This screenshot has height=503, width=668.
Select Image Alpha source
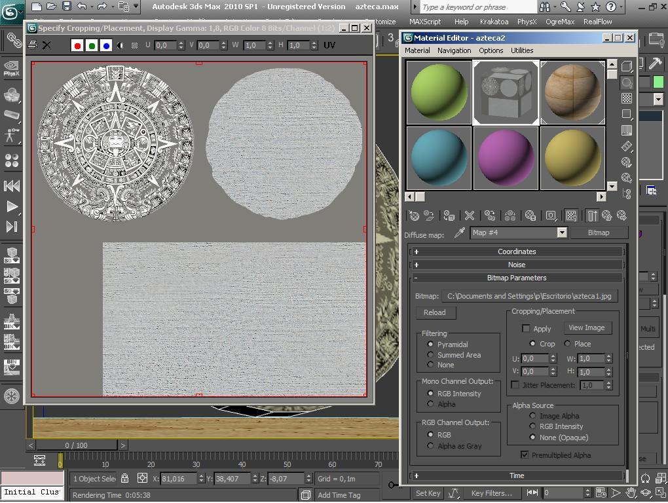point(532,415)
